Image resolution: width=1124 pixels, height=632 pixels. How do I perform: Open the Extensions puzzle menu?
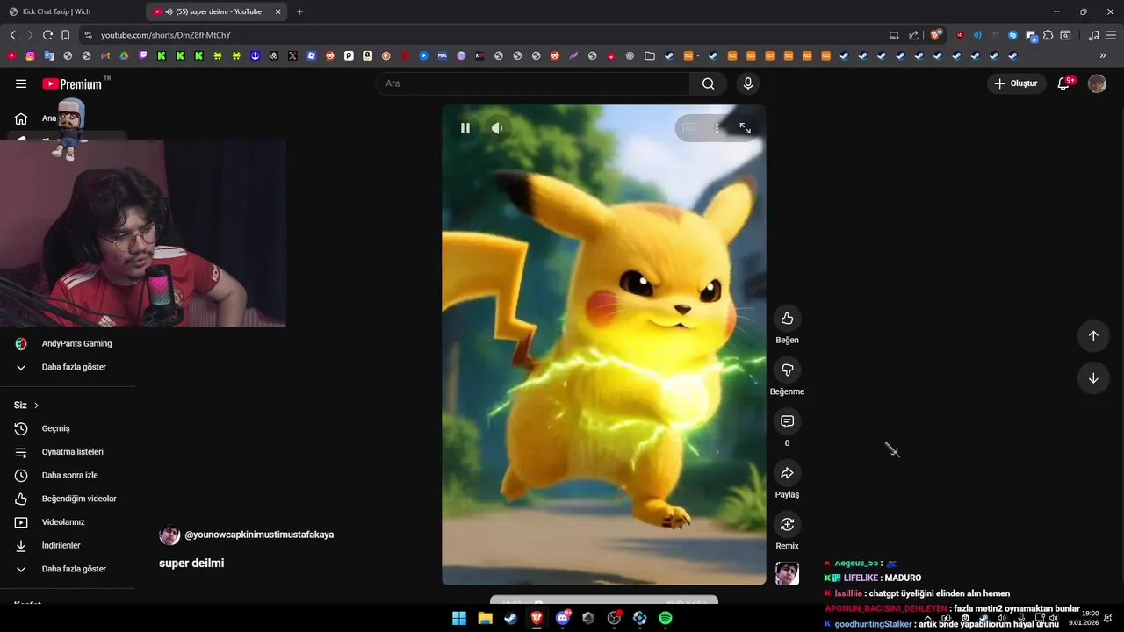click(1048, 35)
